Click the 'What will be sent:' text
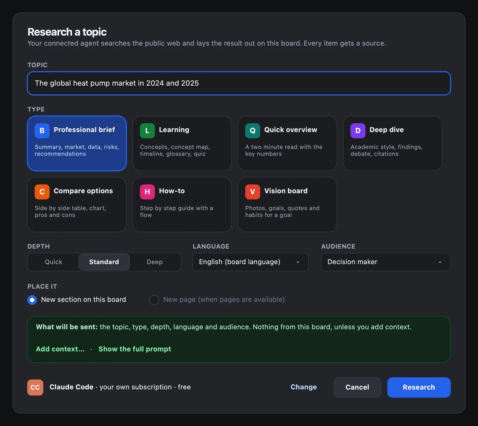The height and width of the screenshot is (426, 478). pyautogui.click(x=67, y=327)
